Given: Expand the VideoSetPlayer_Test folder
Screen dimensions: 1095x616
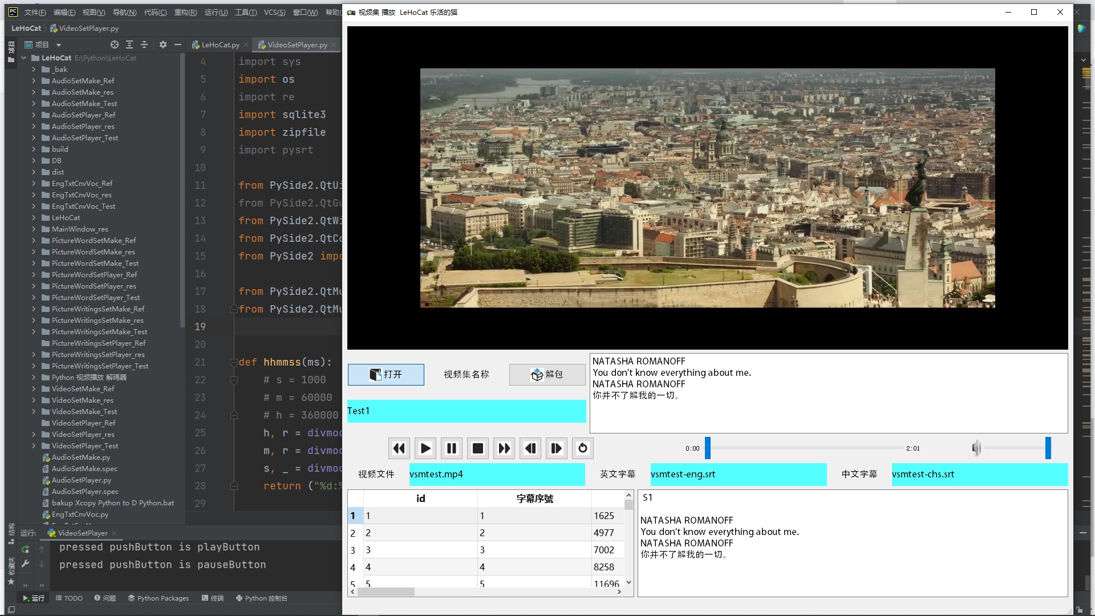Looking at the screenshot, I should click(x=34, y=445).
